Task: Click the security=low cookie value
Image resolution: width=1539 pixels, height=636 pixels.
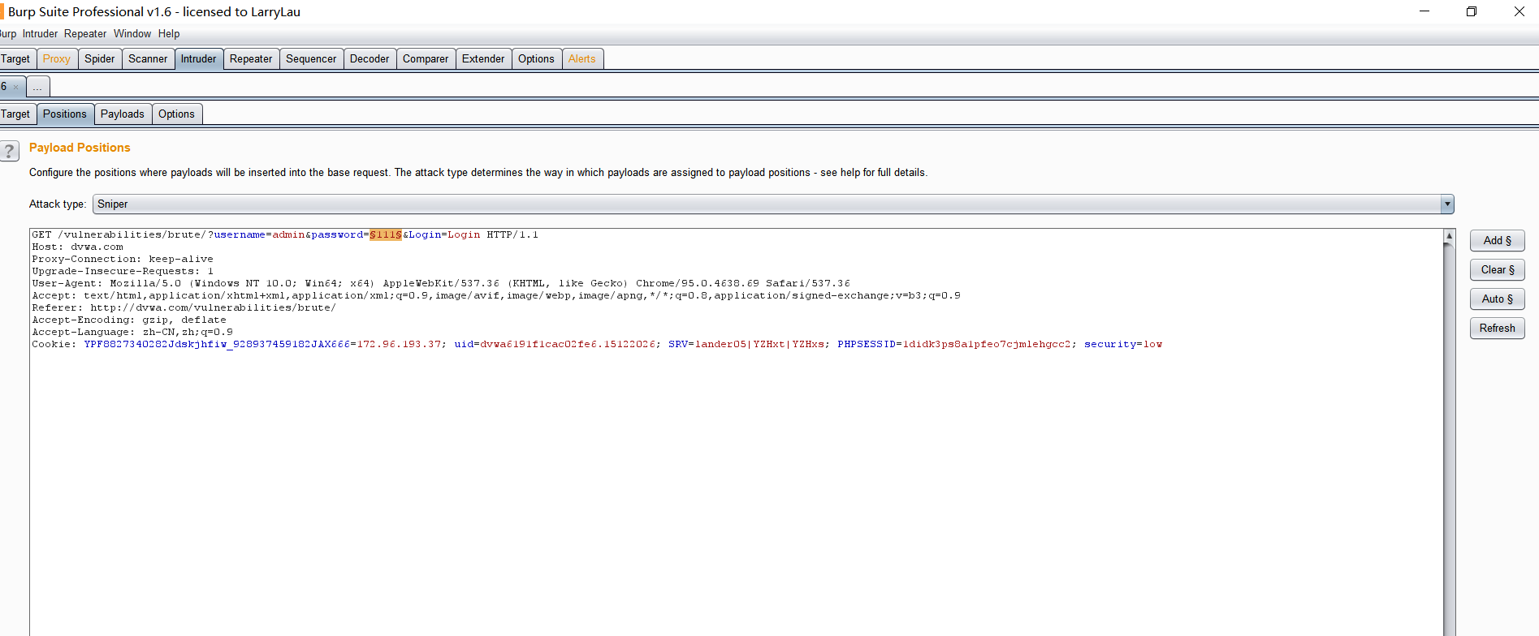Action: pos(1123,344)
